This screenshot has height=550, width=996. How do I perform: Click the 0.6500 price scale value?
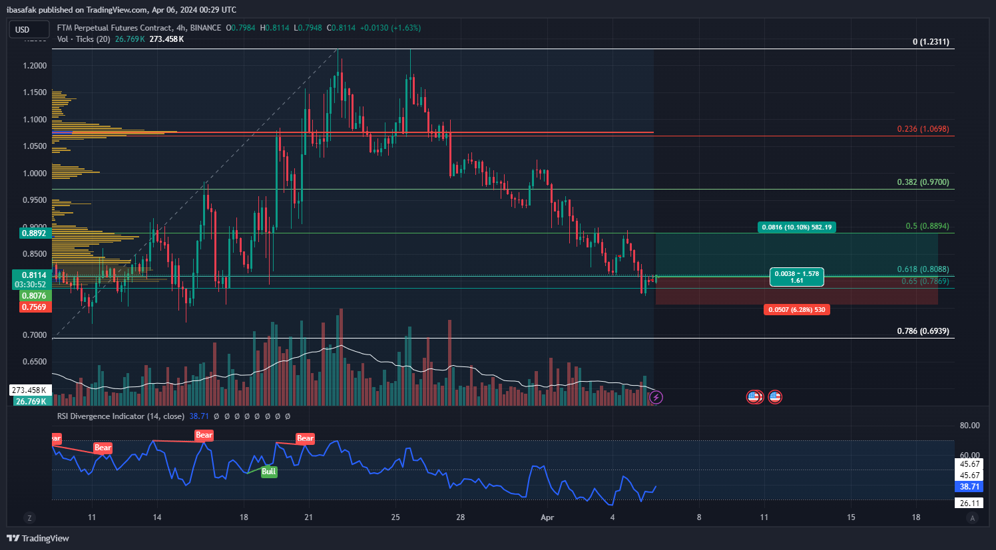click(x=35, y=362)
